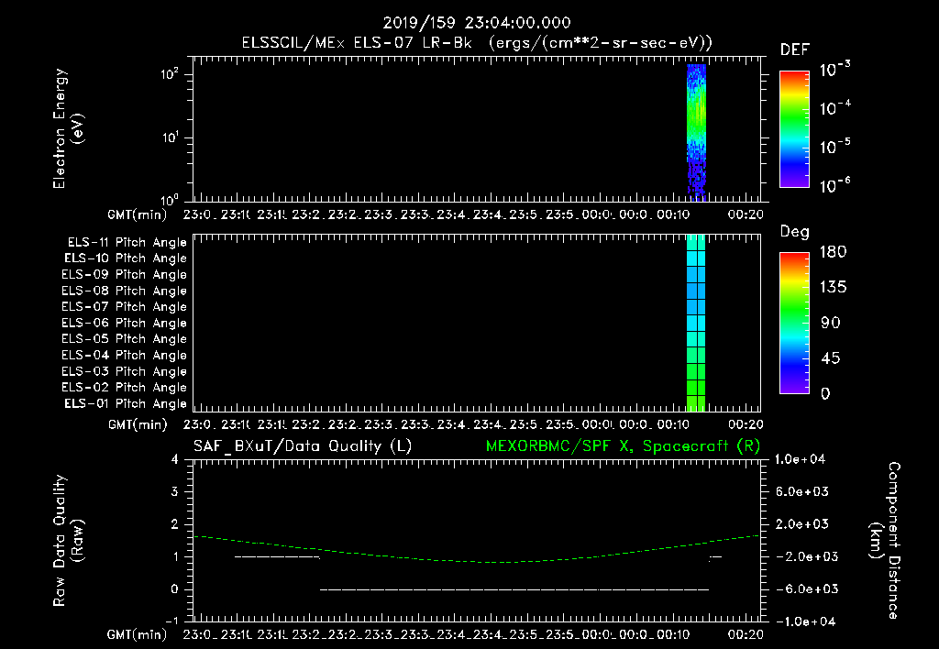
Task: Click 00:20 time label under the spectrogram panel
Action: pos(746,214)
